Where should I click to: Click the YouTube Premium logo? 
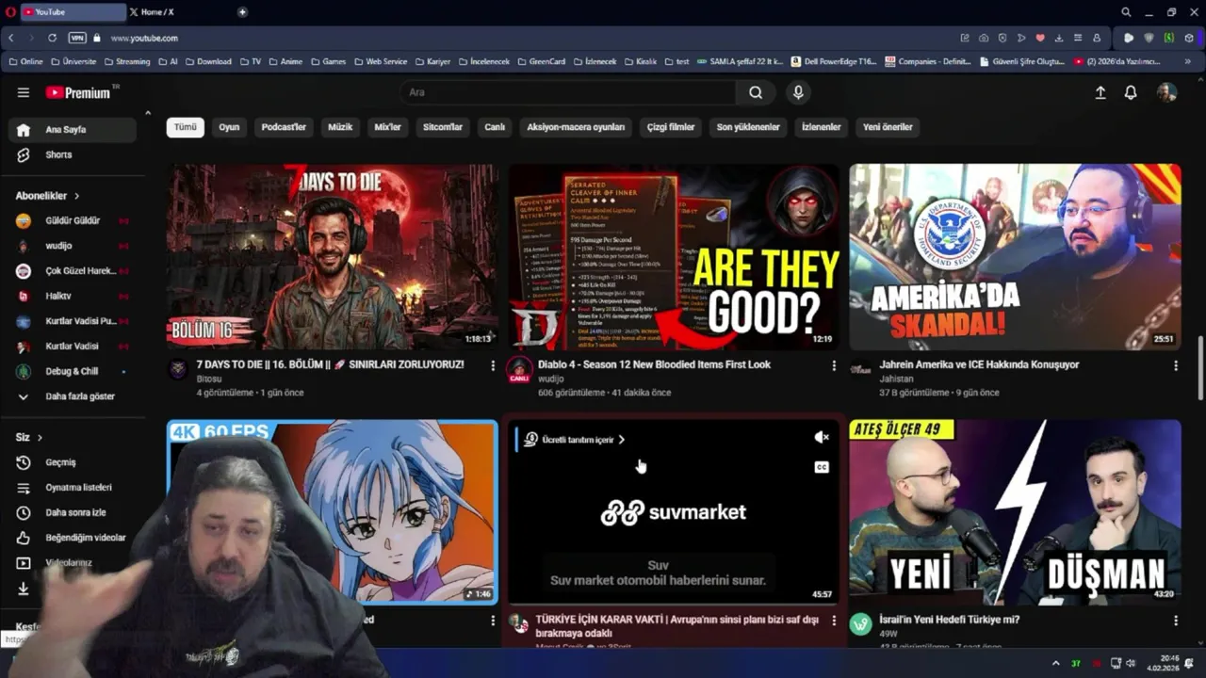(x=78, y=92)
